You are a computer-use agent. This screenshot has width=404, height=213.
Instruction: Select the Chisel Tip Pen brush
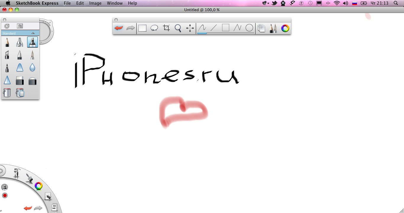(7, 55)
